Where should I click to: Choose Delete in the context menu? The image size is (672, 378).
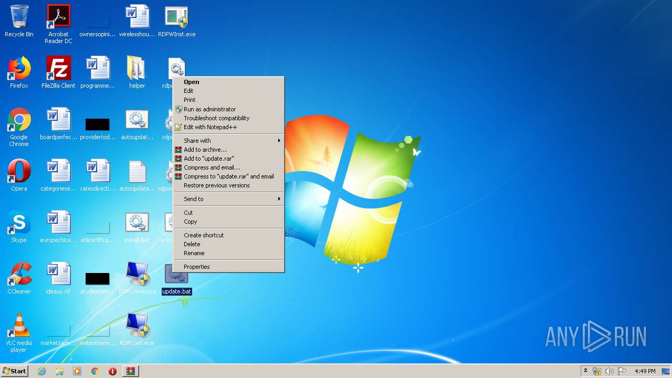point(228,244)
